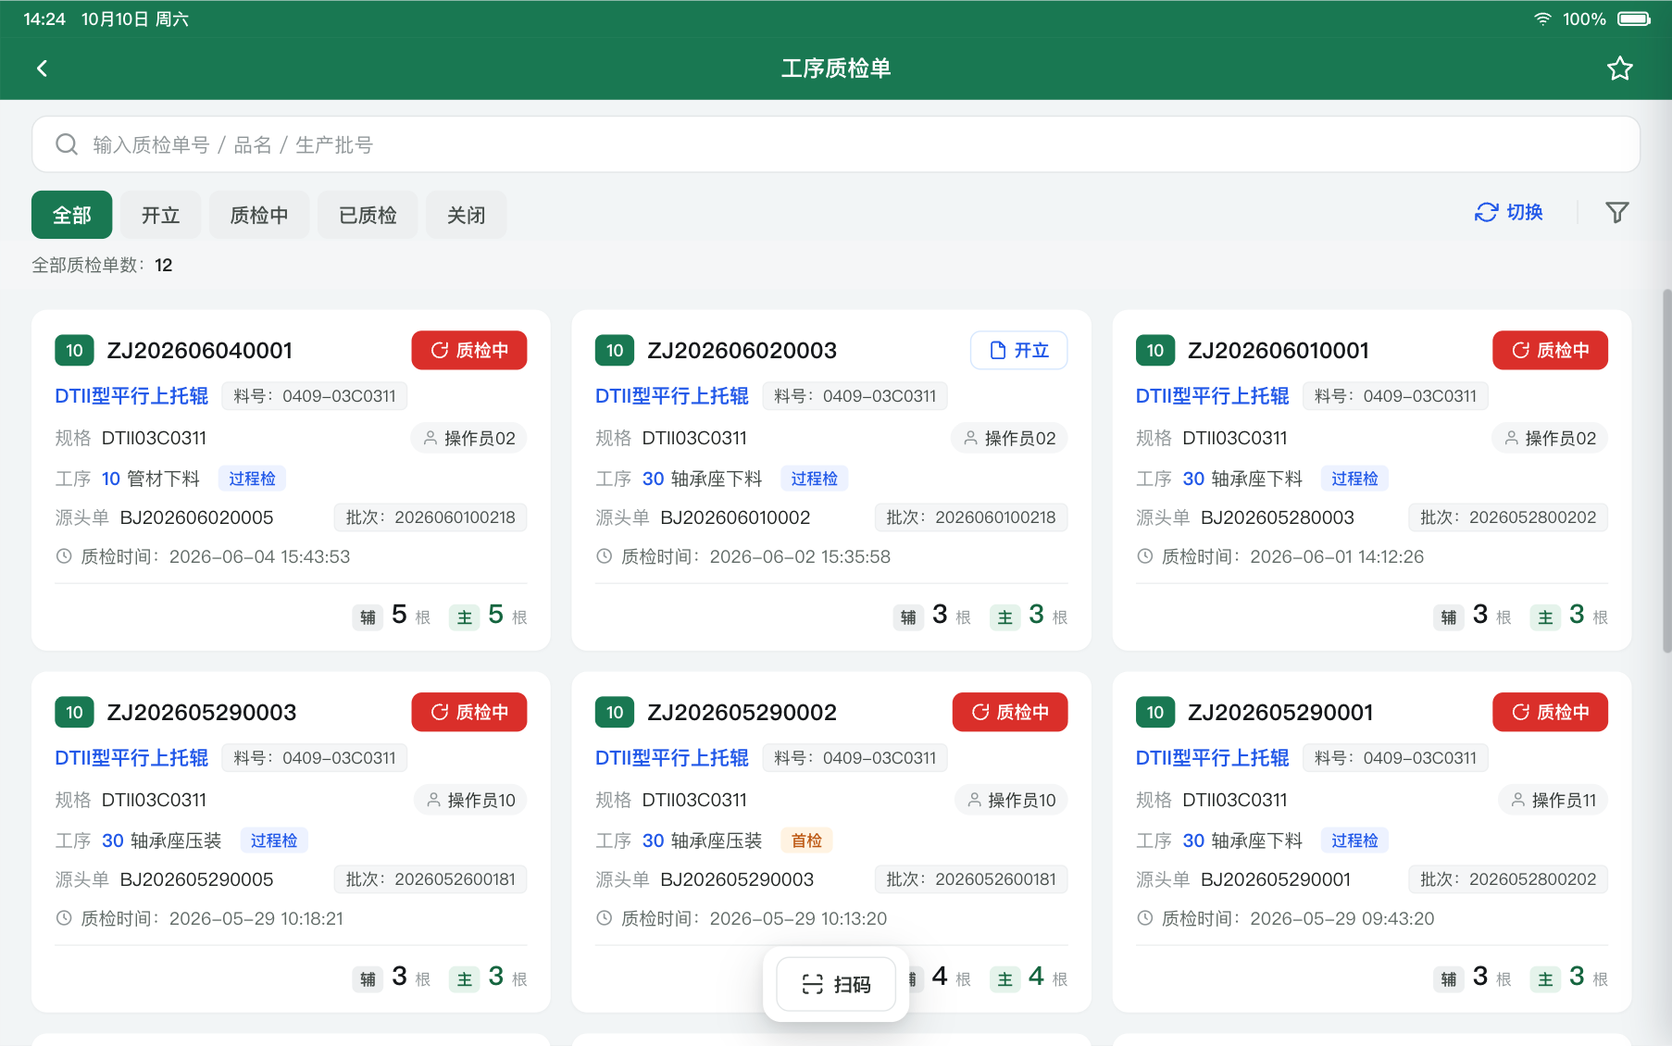Focus the 质检单号 search input field

(x=836, y=144)
